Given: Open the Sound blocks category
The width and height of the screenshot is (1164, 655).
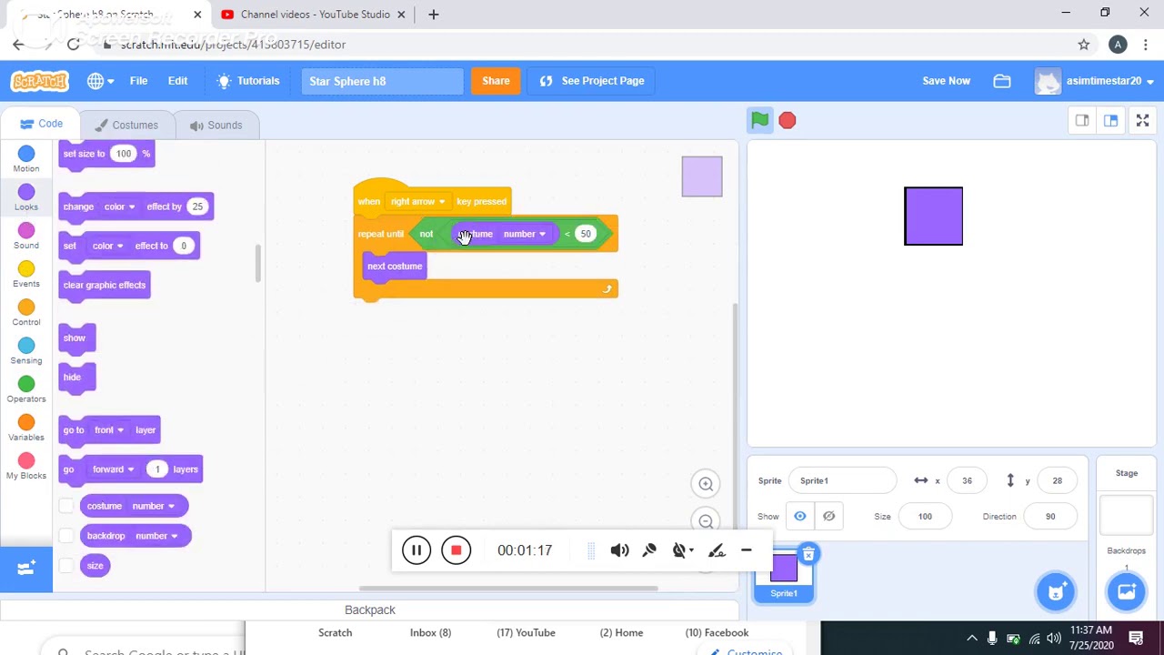Looking at the screenshot, I should (x=26, y=236).
